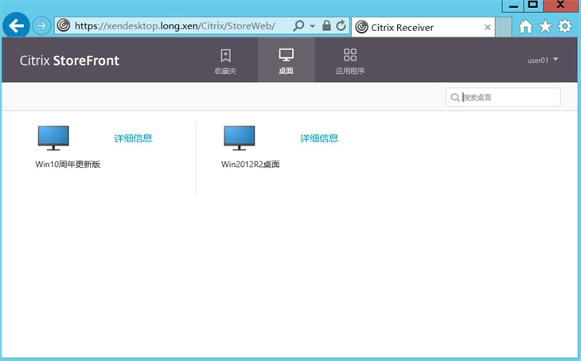
Task: Open 详细信息 for Win2012R2桌面
Action: point(319,138)
